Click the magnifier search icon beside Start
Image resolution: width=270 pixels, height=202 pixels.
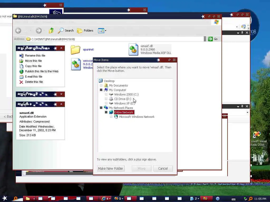[x=16, y=199]
